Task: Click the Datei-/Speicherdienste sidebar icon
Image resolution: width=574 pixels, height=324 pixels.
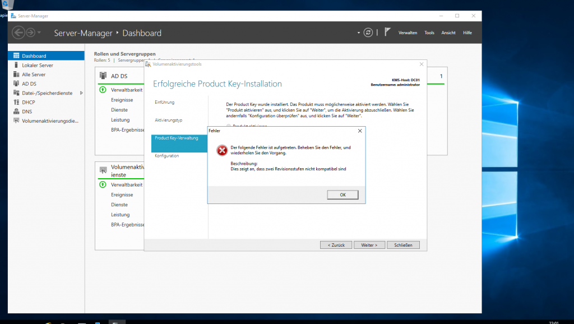Action: tap(16, 92)
